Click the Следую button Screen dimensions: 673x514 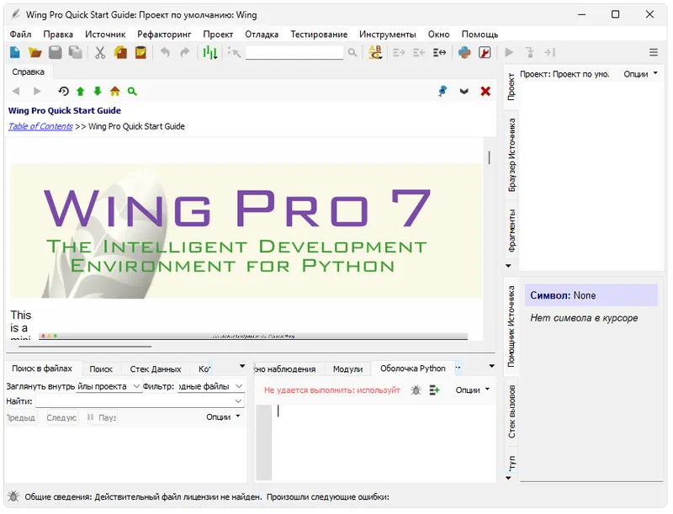click(x=61, y=417)
